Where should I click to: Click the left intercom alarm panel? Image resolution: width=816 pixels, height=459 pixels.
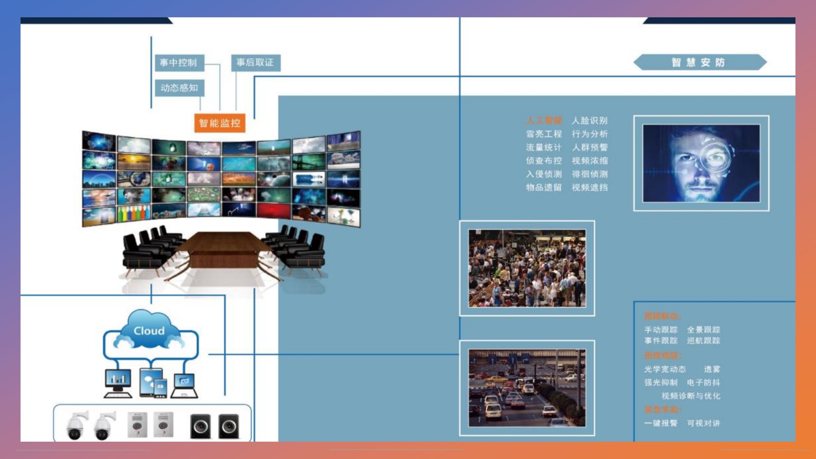[137, 424]
